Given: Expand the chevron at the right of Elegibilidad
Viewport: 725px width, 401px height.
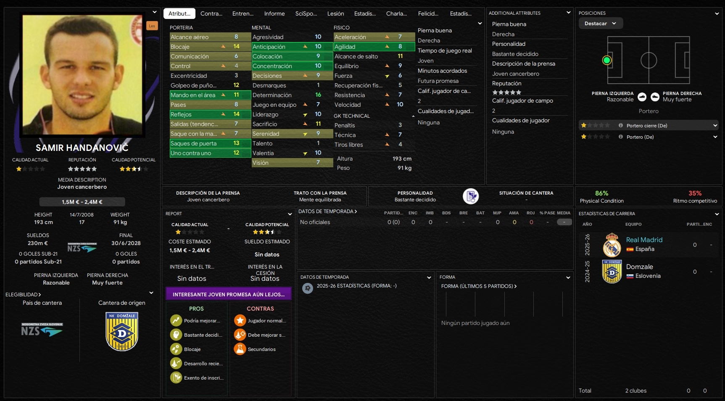Looking at the screenshot, I should (x=151, y=293).
